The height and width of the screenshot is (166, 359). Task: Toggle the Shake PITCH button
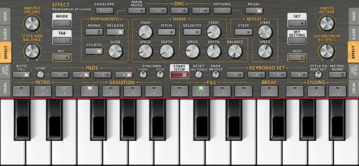[x=167, y=32]
